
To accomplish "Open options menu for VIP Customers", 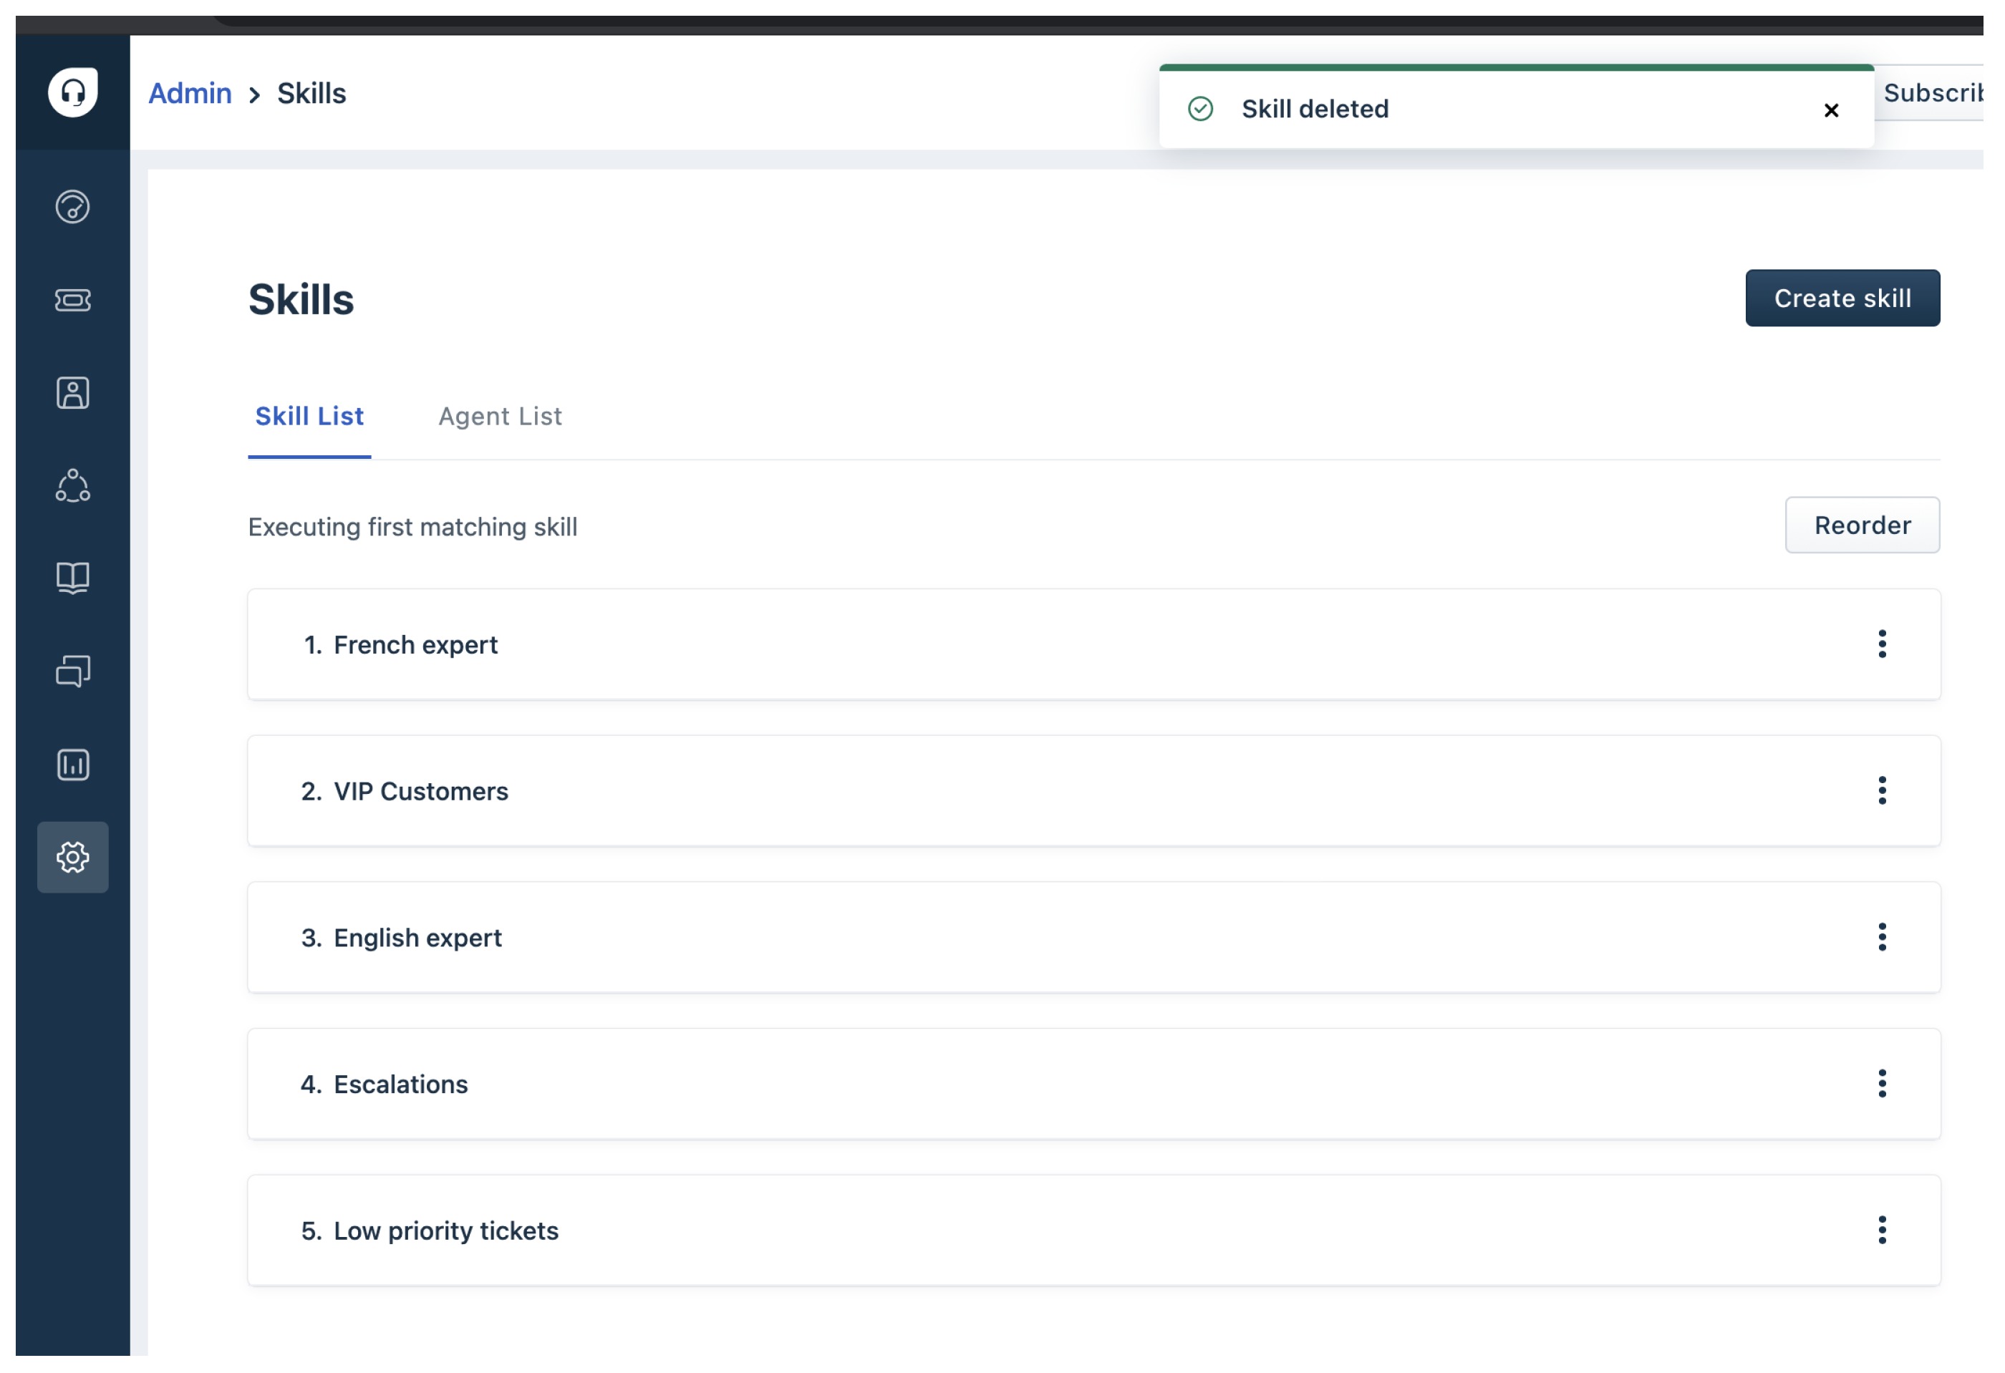I will pos(1883,791).
